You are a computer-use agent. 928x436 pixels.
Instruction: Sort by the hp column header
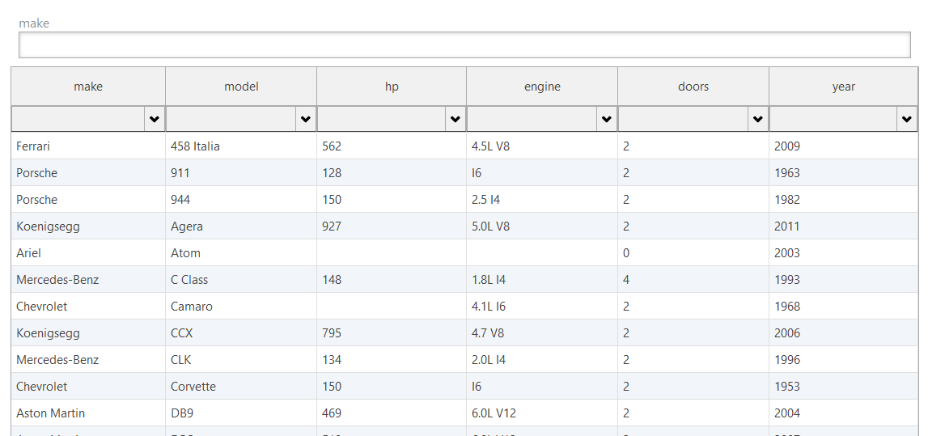tap(392, 87)
